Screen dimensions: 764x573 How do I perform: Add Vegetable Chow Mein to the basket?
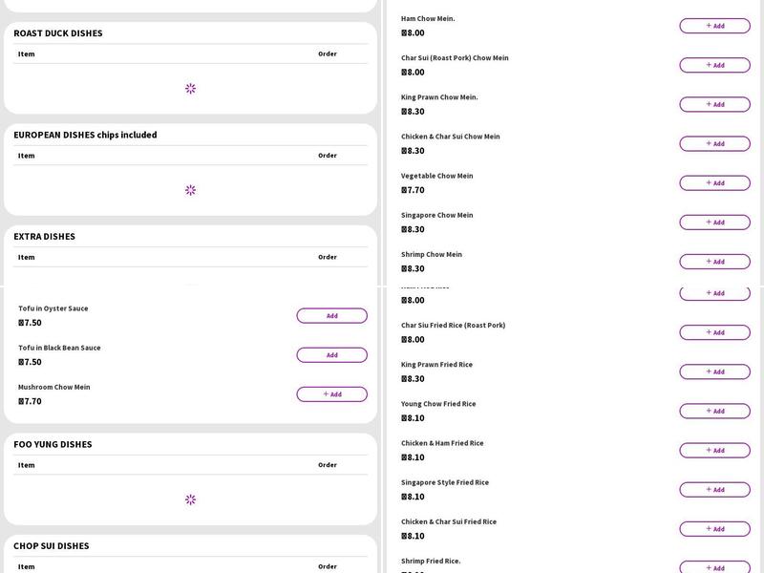point(714,183)
